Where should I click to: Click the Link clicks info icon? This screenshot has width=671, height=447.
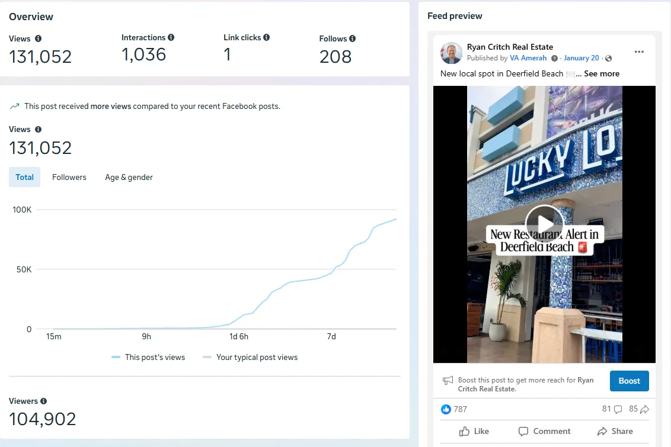tap(267, 37)
